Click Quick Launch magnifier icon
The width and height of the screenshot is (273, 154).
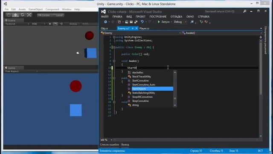[x=245, y=12]
